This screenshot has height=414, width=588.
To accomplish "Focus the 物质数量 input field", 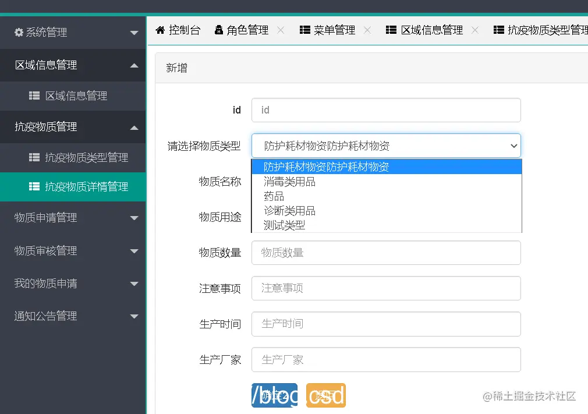I will click(x=386, y=253).
